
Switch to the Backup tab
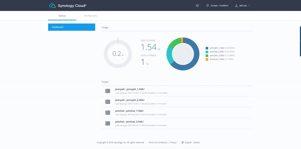(62, 16)
